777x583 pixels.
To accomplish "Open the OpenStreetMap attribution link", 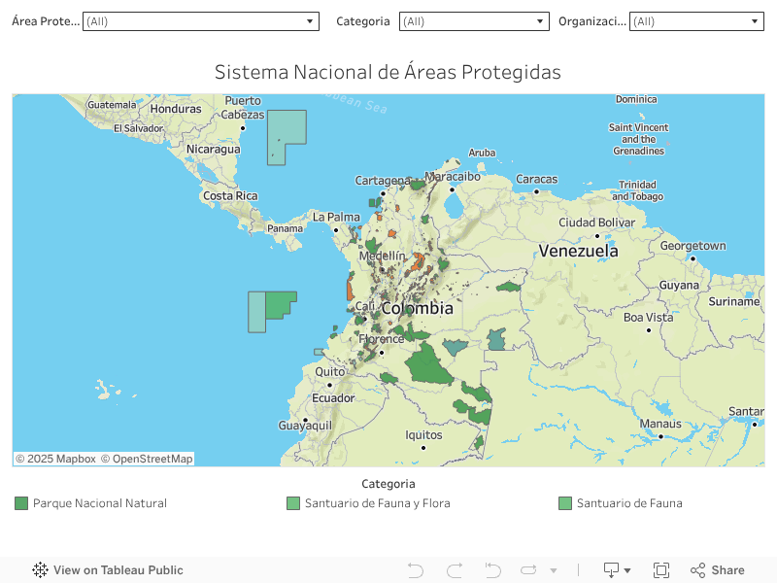I will 148,459.
